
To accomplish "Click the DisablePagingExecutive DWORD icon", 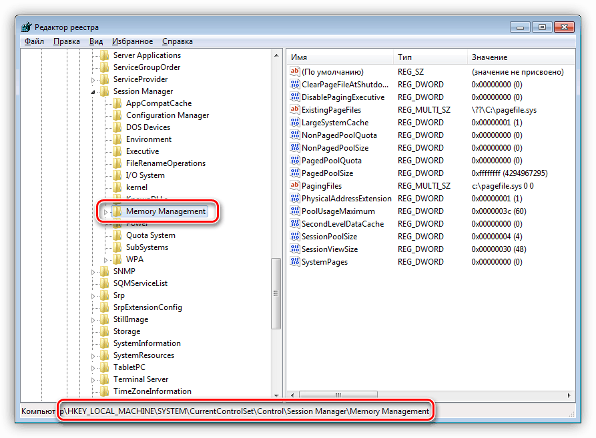I will (x=294, y=97).
